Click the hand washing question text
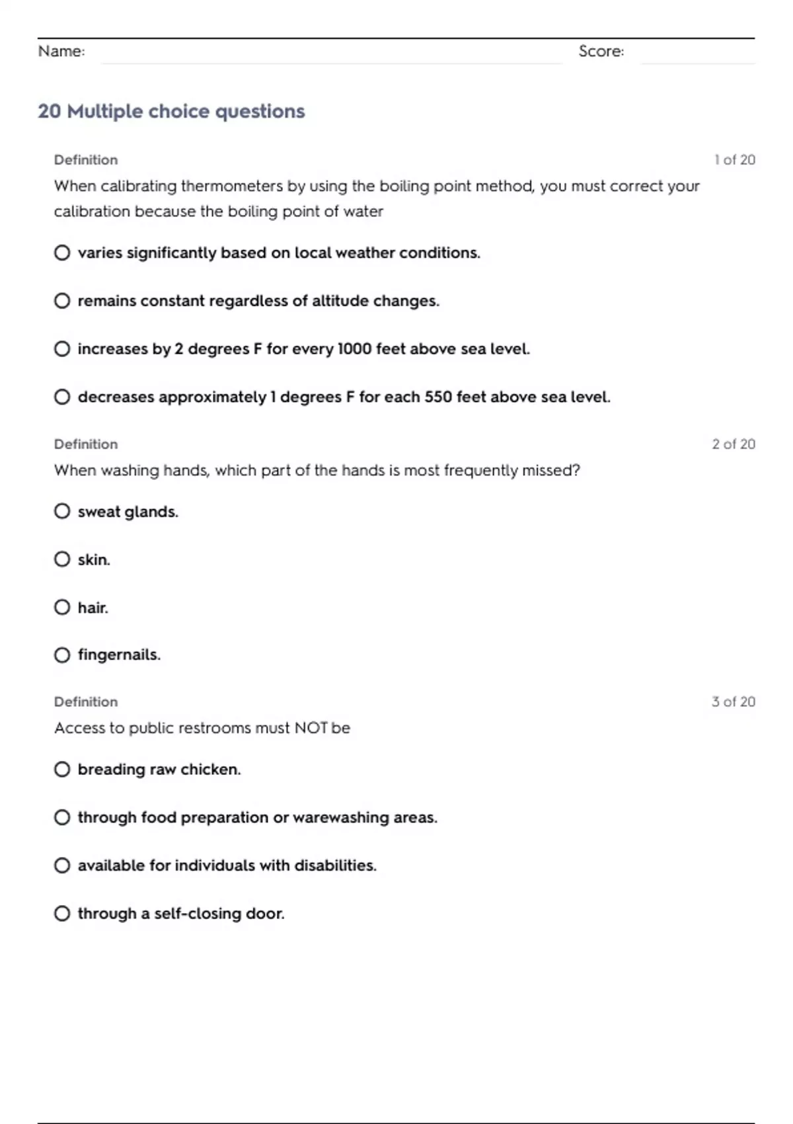The image size is (793, 1124). point(317,470)
